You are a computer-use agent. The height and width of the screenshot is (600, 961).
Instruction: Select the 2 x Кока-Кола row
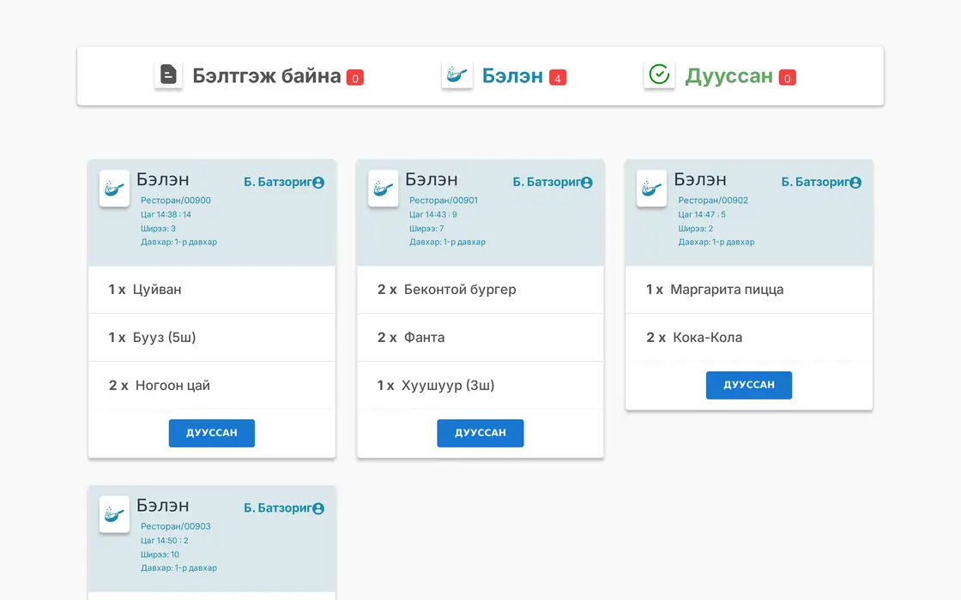click(x=749, y=338)
